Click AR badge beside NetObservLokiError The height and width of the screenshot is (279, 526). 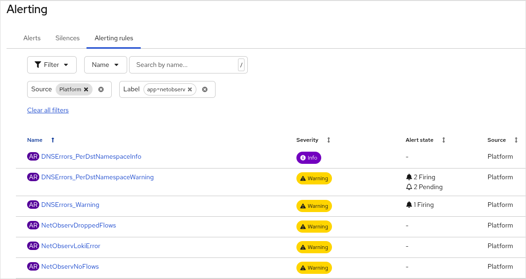pyautogui.click(x=33, y=246)
